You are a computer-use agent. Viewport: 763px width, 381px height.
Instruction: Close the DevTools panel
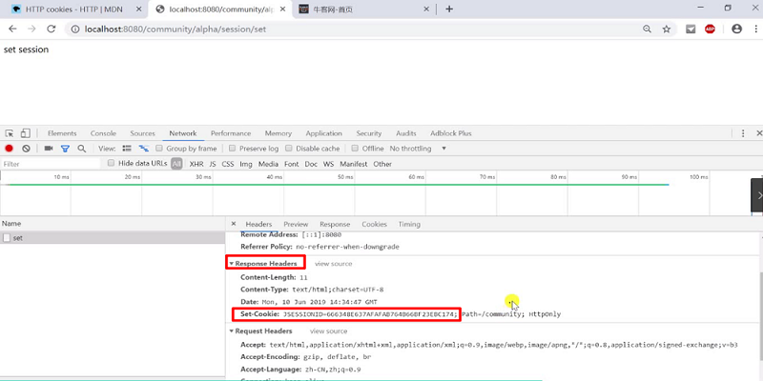[758, 133]
